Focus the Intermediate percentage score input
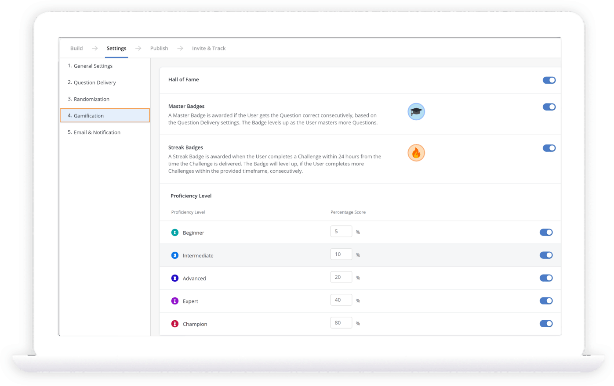The height and width of the screenshot is (386, 614). [341, 254]
